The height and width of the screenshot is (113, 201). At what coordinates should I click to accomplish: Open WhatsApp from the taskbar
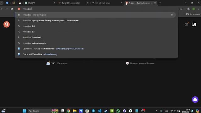click(x=118, y=111)
